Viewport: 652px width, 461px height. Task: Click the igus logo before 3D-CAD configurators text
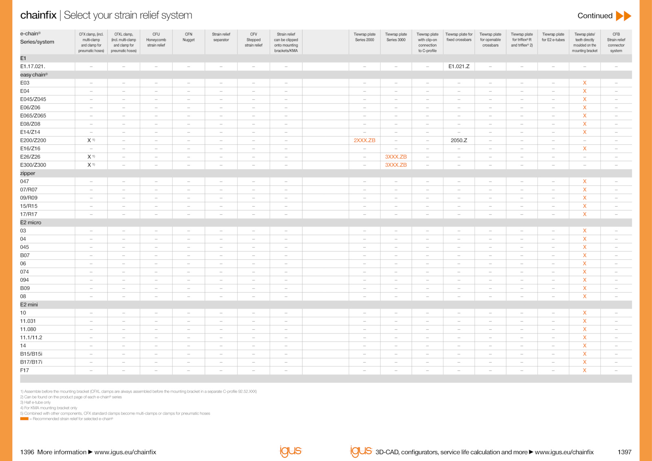click(361, 451)
